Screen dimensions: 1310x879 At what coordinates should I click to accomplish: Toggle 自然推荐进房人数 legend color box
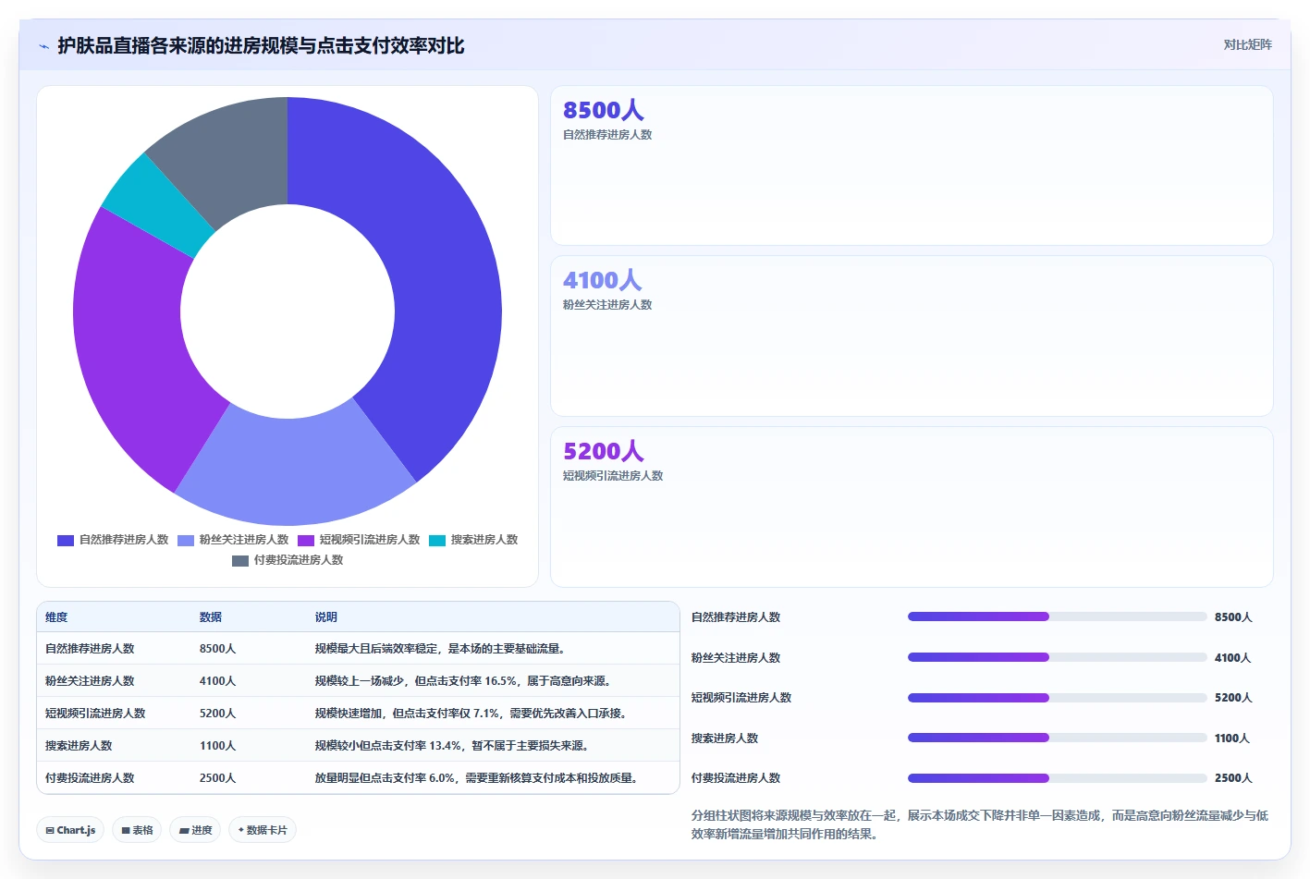66,541
